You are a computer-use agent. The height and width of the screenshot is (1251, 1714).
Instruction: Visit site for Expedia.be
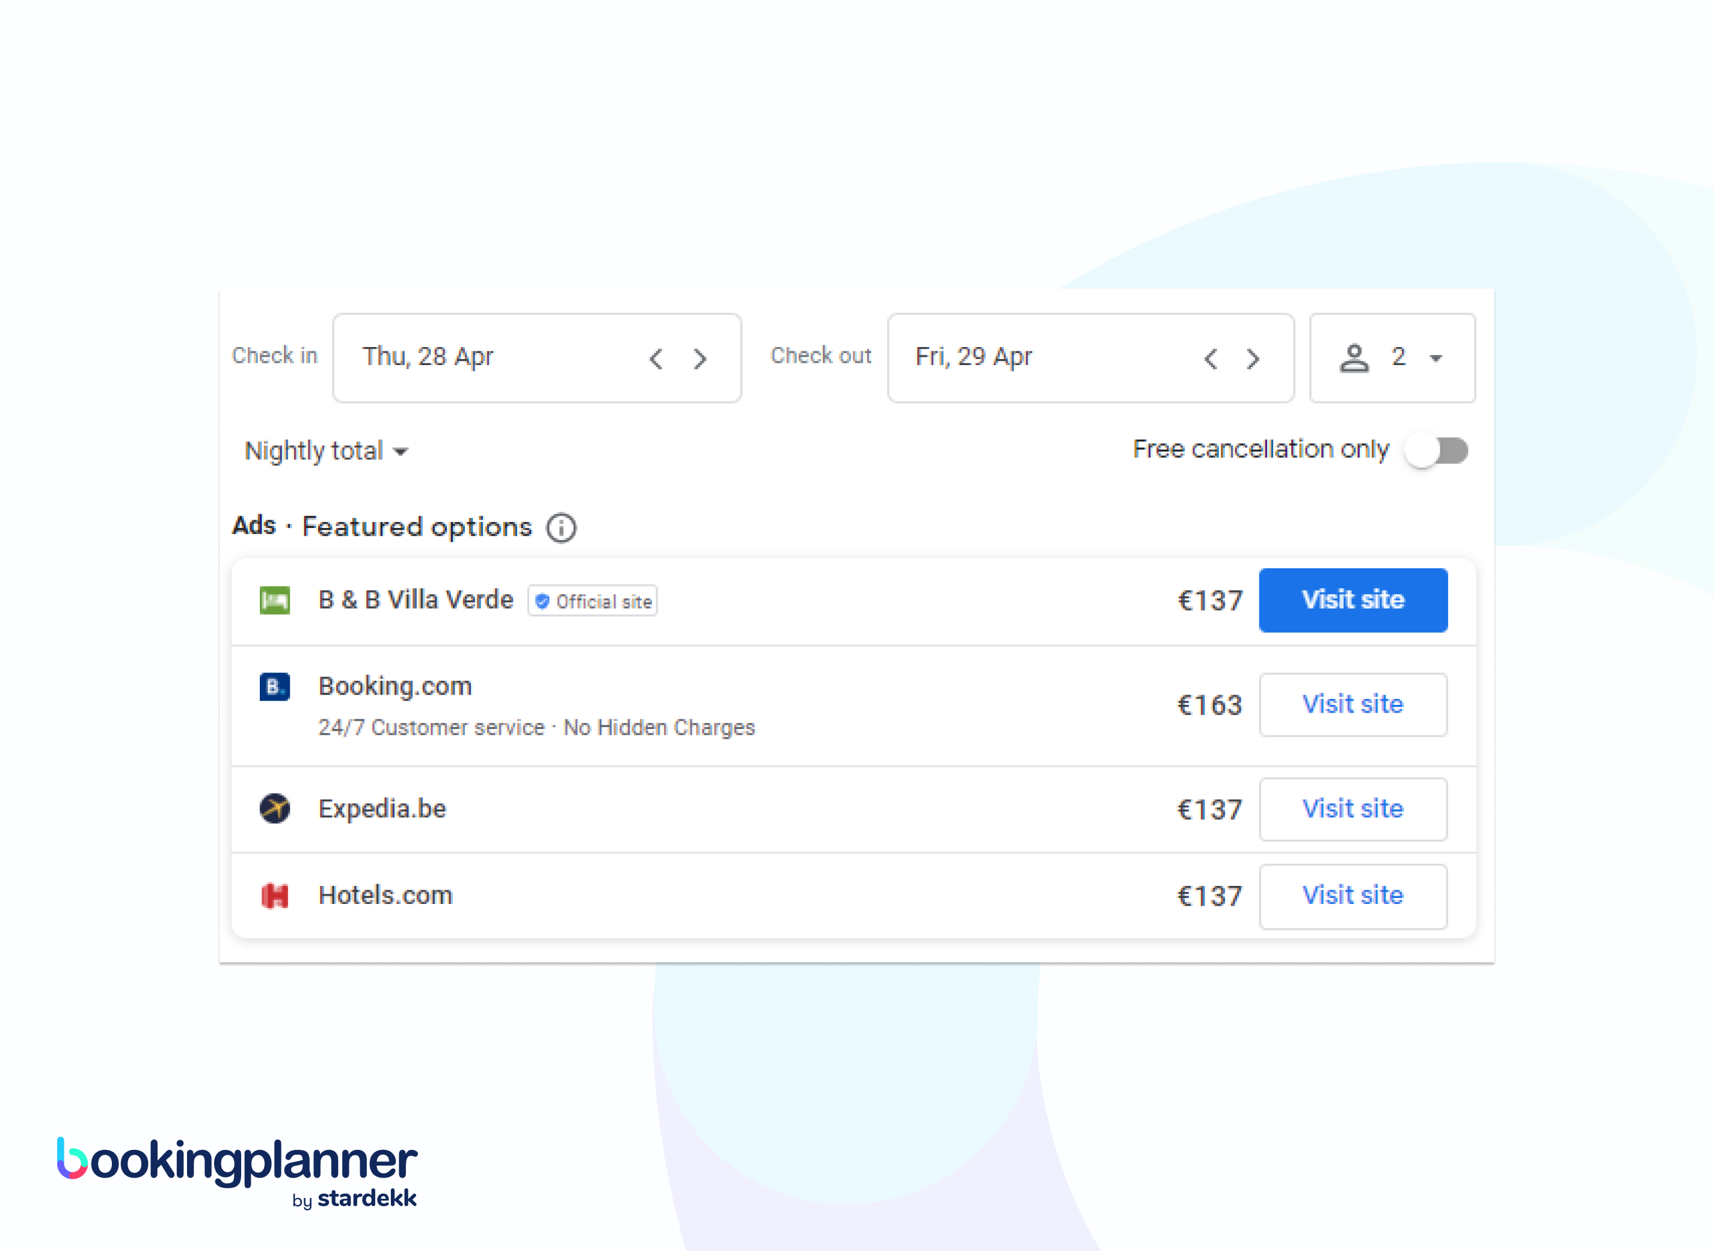coord(1353,809)
